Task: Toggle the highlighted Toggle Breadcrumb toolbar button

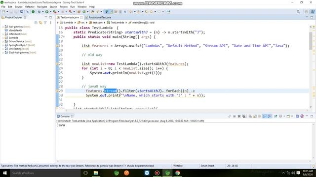Action: (107, 12)
